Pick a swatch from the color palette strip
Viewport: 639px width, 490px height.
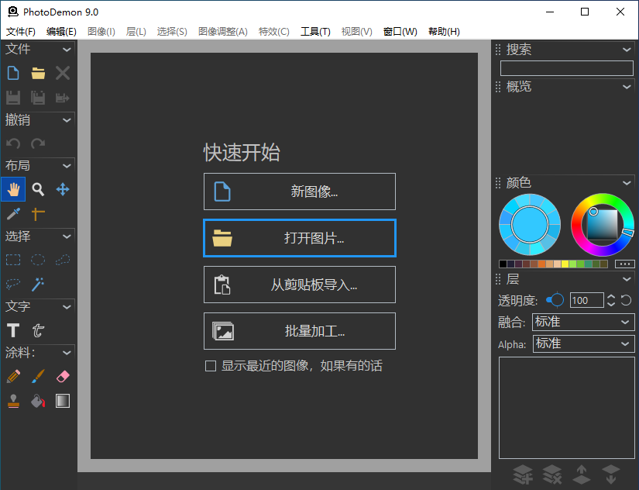tap(542, 264)
